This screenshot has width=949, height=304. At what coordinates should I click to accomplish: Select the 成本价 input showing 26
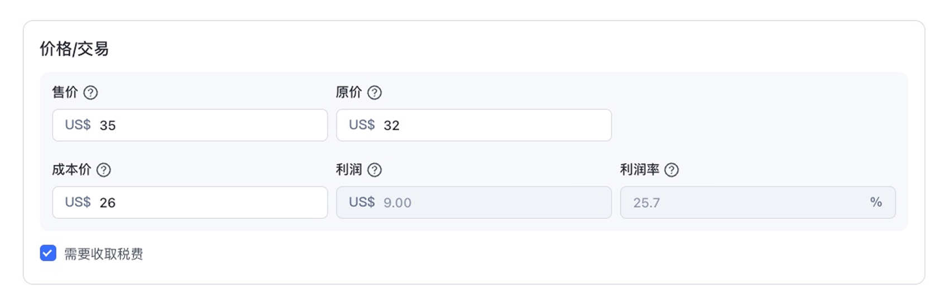click(x=207, y=203)
